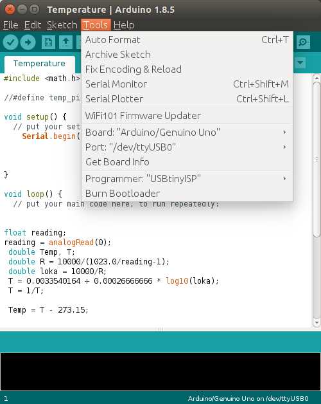Click the 'T = 1/T;' line
This screenshot has width=321, height=404.
pyautogui.click(x=26, y=291)
